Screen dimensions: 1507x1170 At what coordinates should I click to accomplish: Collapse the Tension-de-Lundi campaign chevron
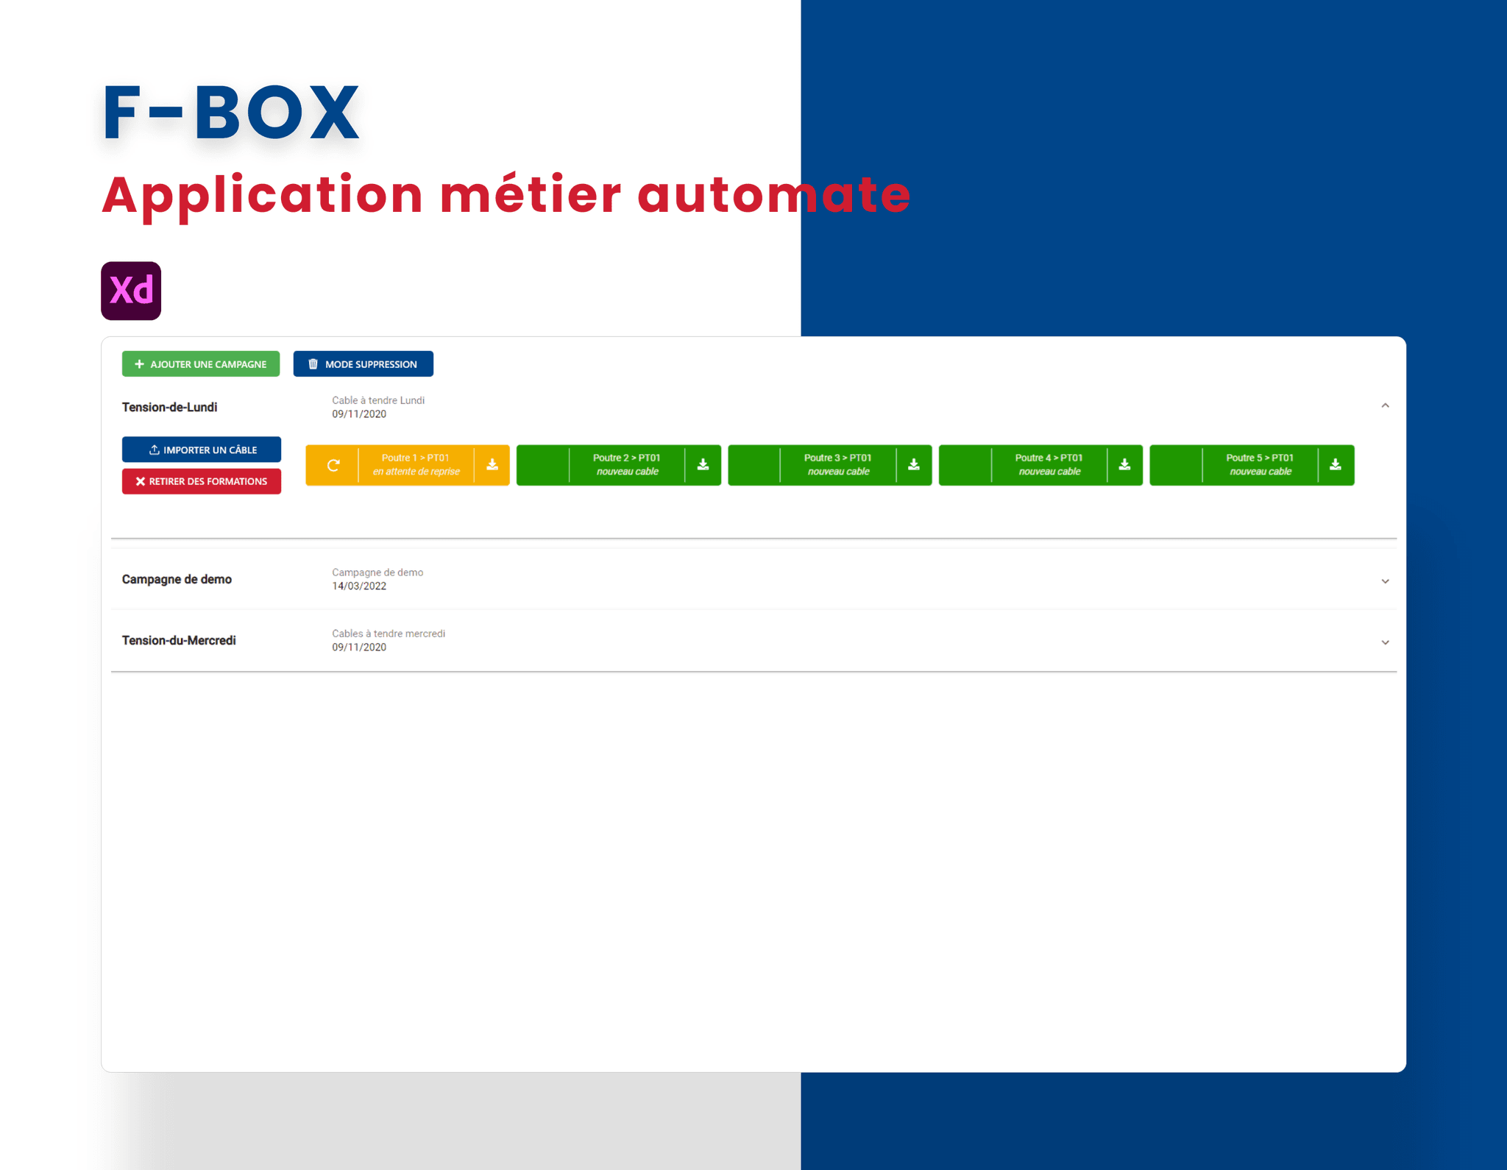(x=1385, y=405)
